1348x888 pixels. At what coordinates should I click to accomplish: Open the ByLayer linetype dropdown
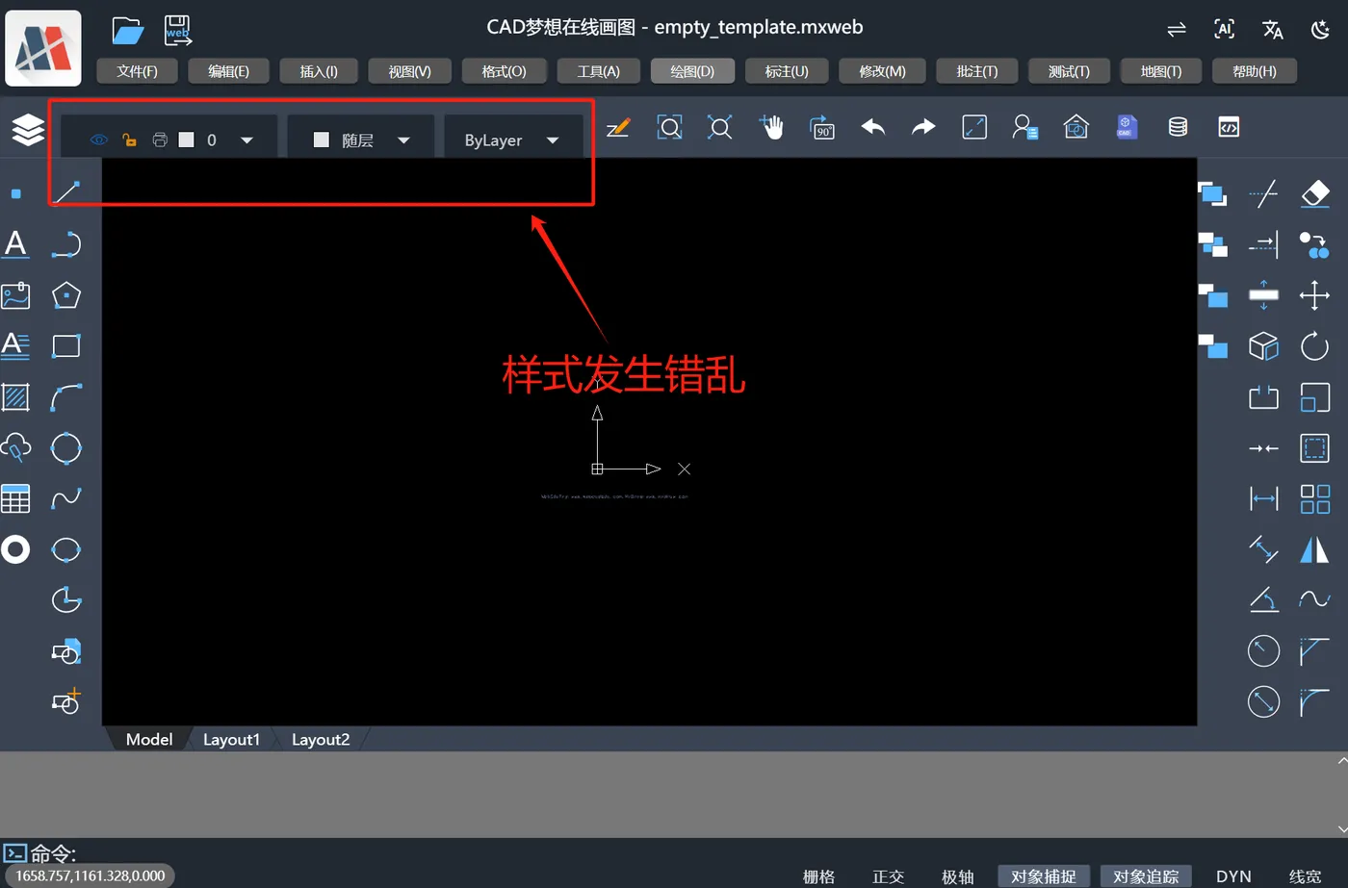(x=553, y=140)
